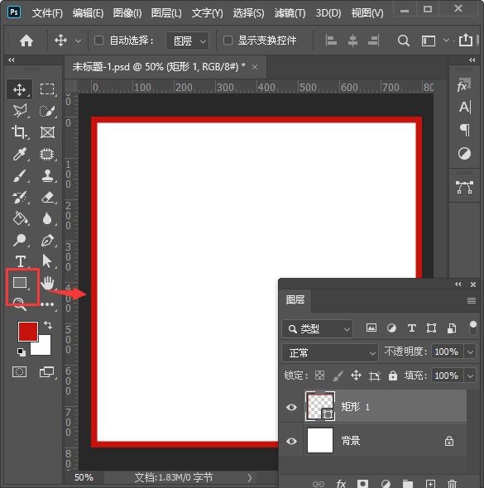
Task: Open the 正常 blend mode dropdown
Action: point(330,352)
